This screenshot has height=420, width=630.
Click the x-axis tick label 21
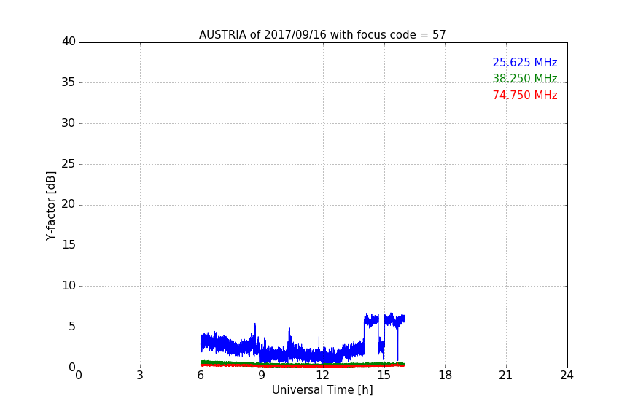point(506,376)
